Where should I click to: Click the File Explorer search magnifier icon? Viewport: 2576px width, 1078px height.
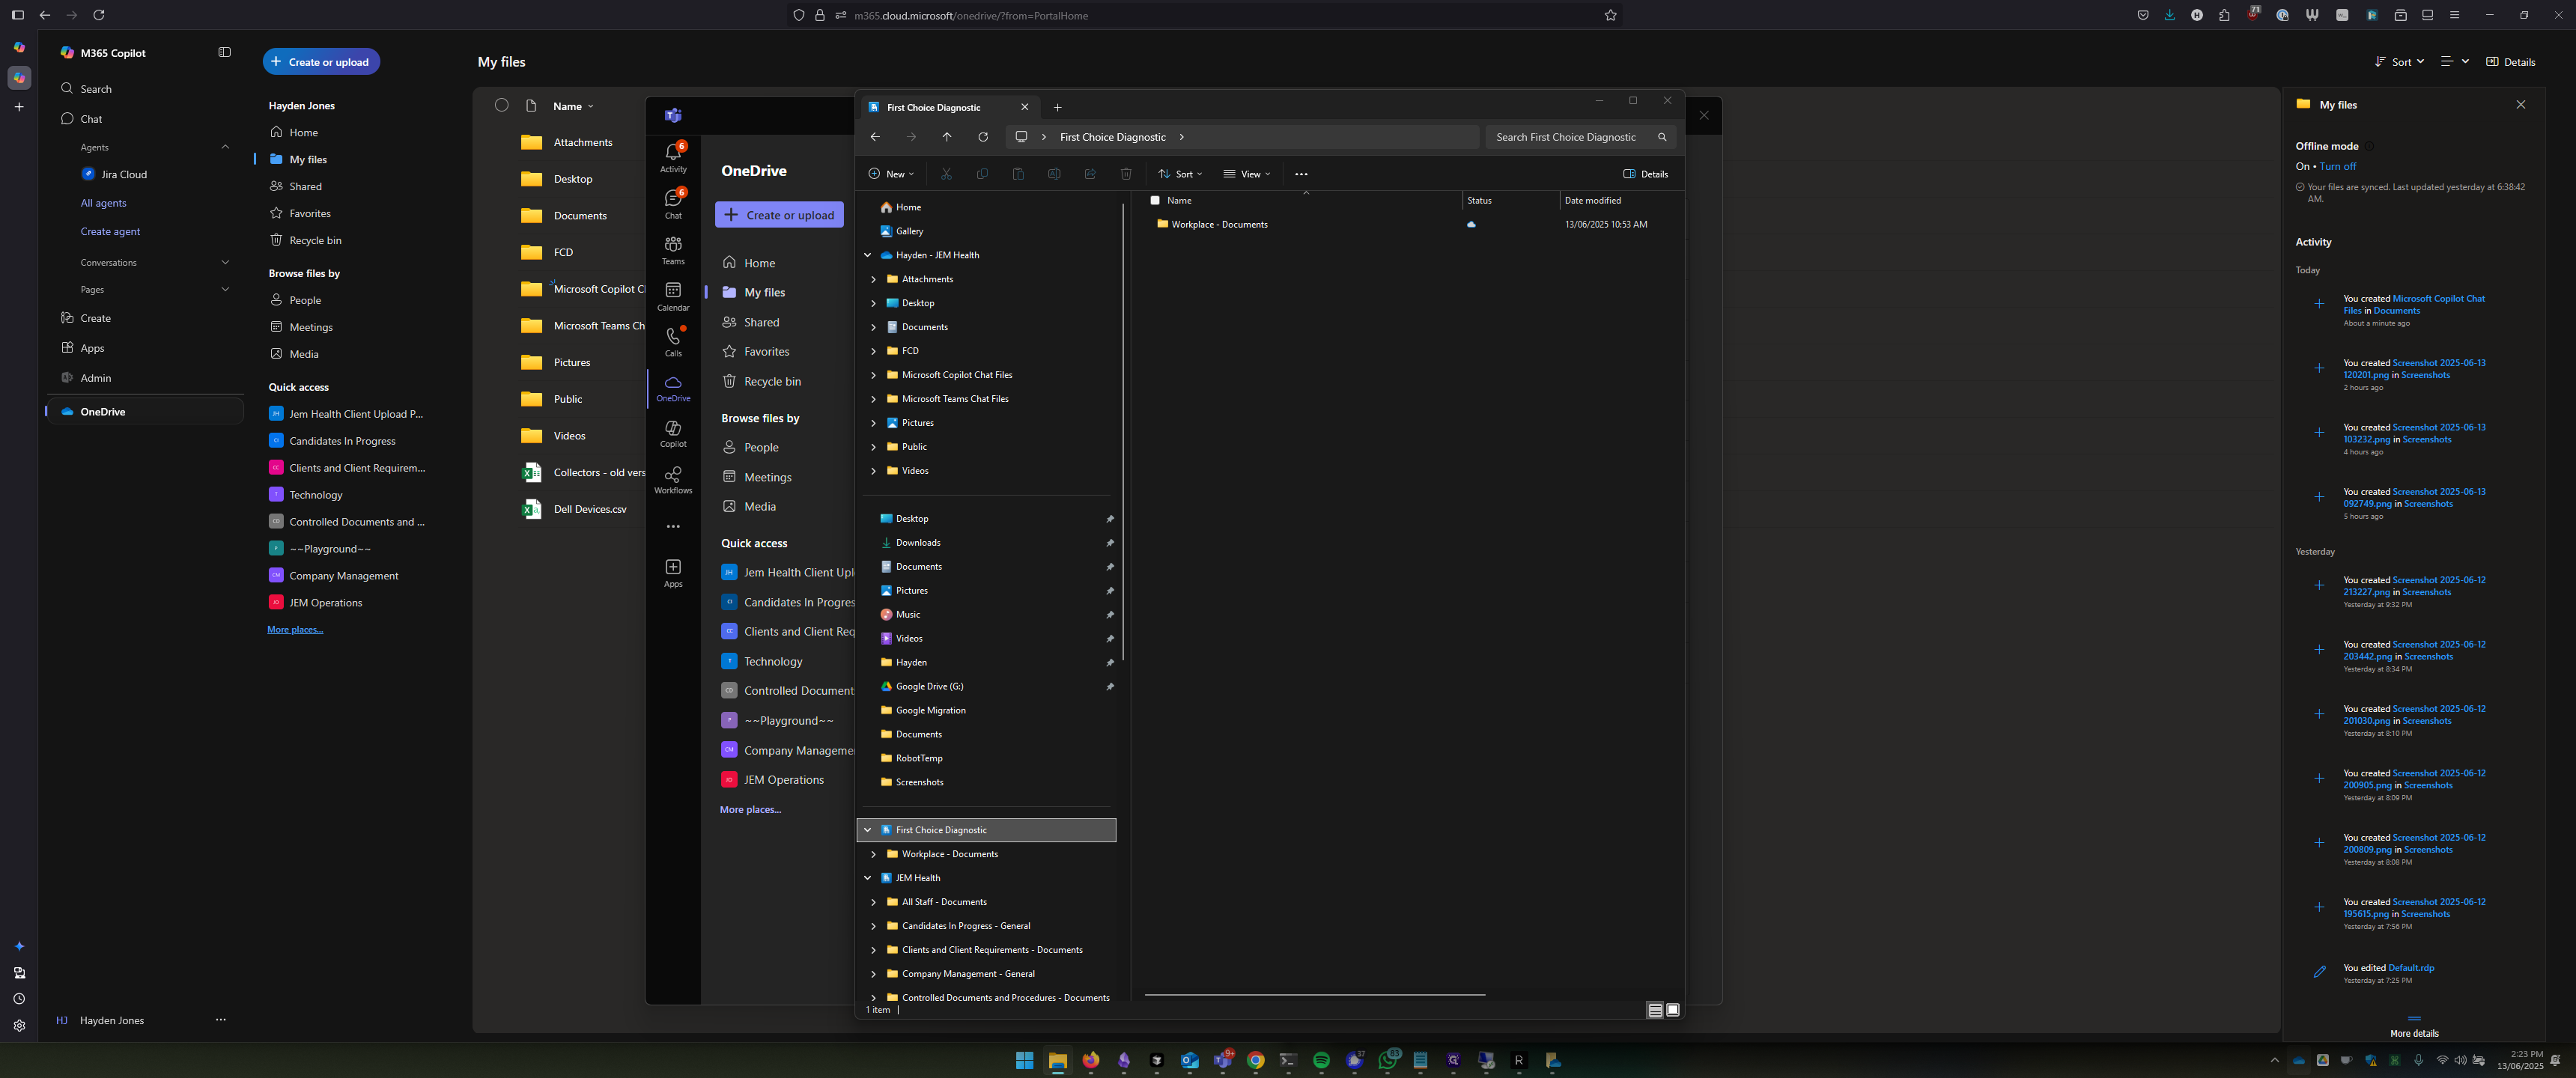tap(1662, 137)
